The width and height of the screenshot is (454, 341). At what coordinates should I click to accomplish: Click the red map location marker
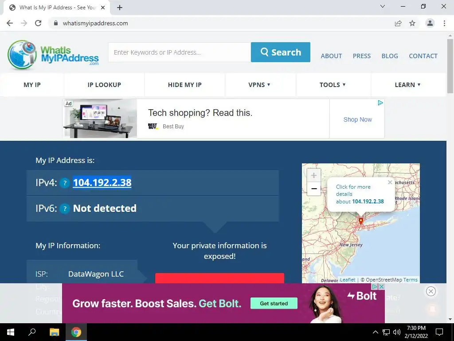pyautogui.click(x=361, y=221)
